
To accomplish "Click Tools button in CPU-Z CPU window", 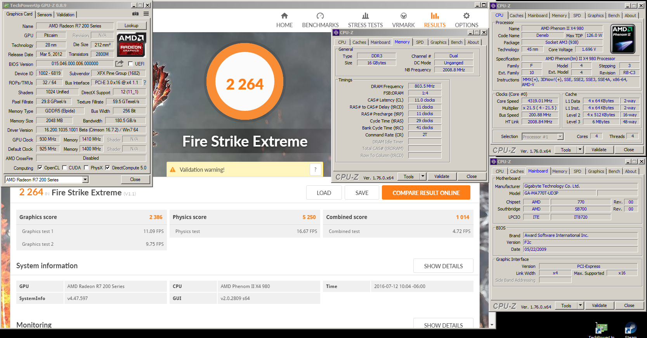I will [566, 150].
